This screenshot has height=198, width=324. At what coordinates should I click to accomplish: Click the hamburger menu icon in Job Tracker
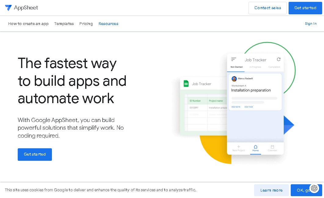(x=234, y=59)
